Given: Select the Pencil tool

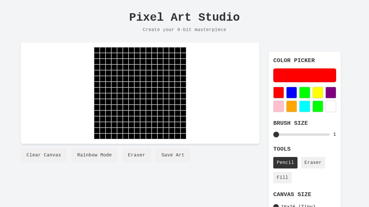Looking at the screenshot, I should click(x=285, y=163).
